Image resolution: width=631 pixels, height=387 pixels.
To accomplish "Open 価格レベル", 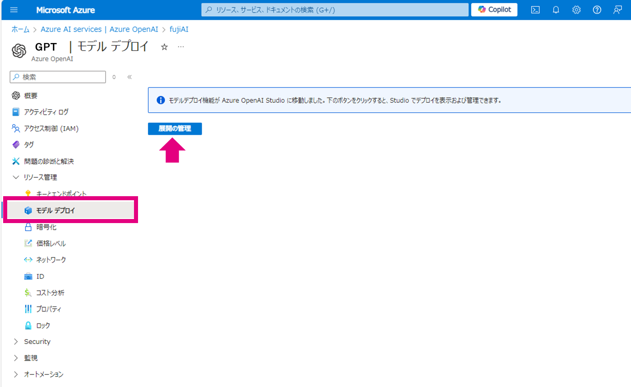I will coord(51,243).
